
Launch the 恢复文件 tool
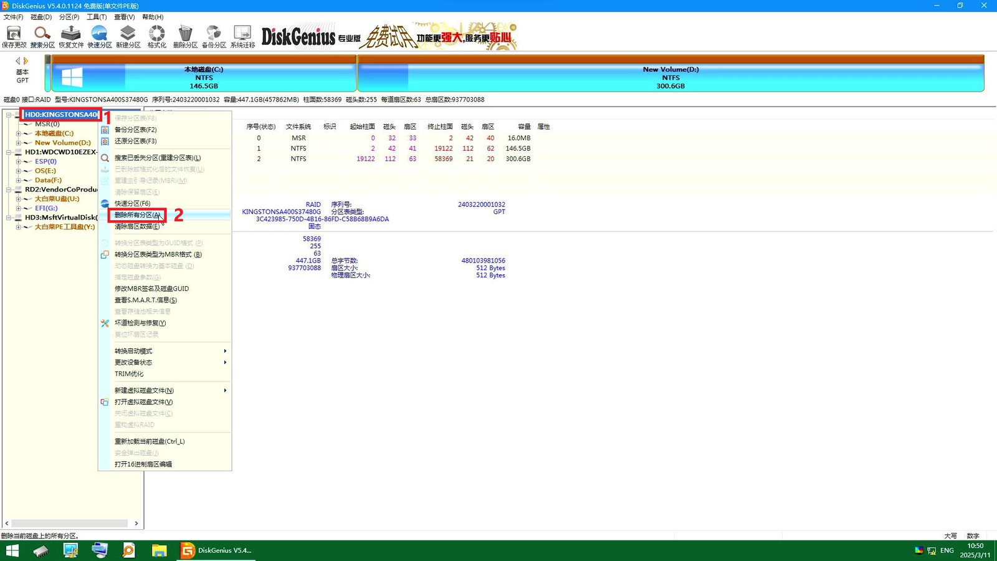[71, 37]
